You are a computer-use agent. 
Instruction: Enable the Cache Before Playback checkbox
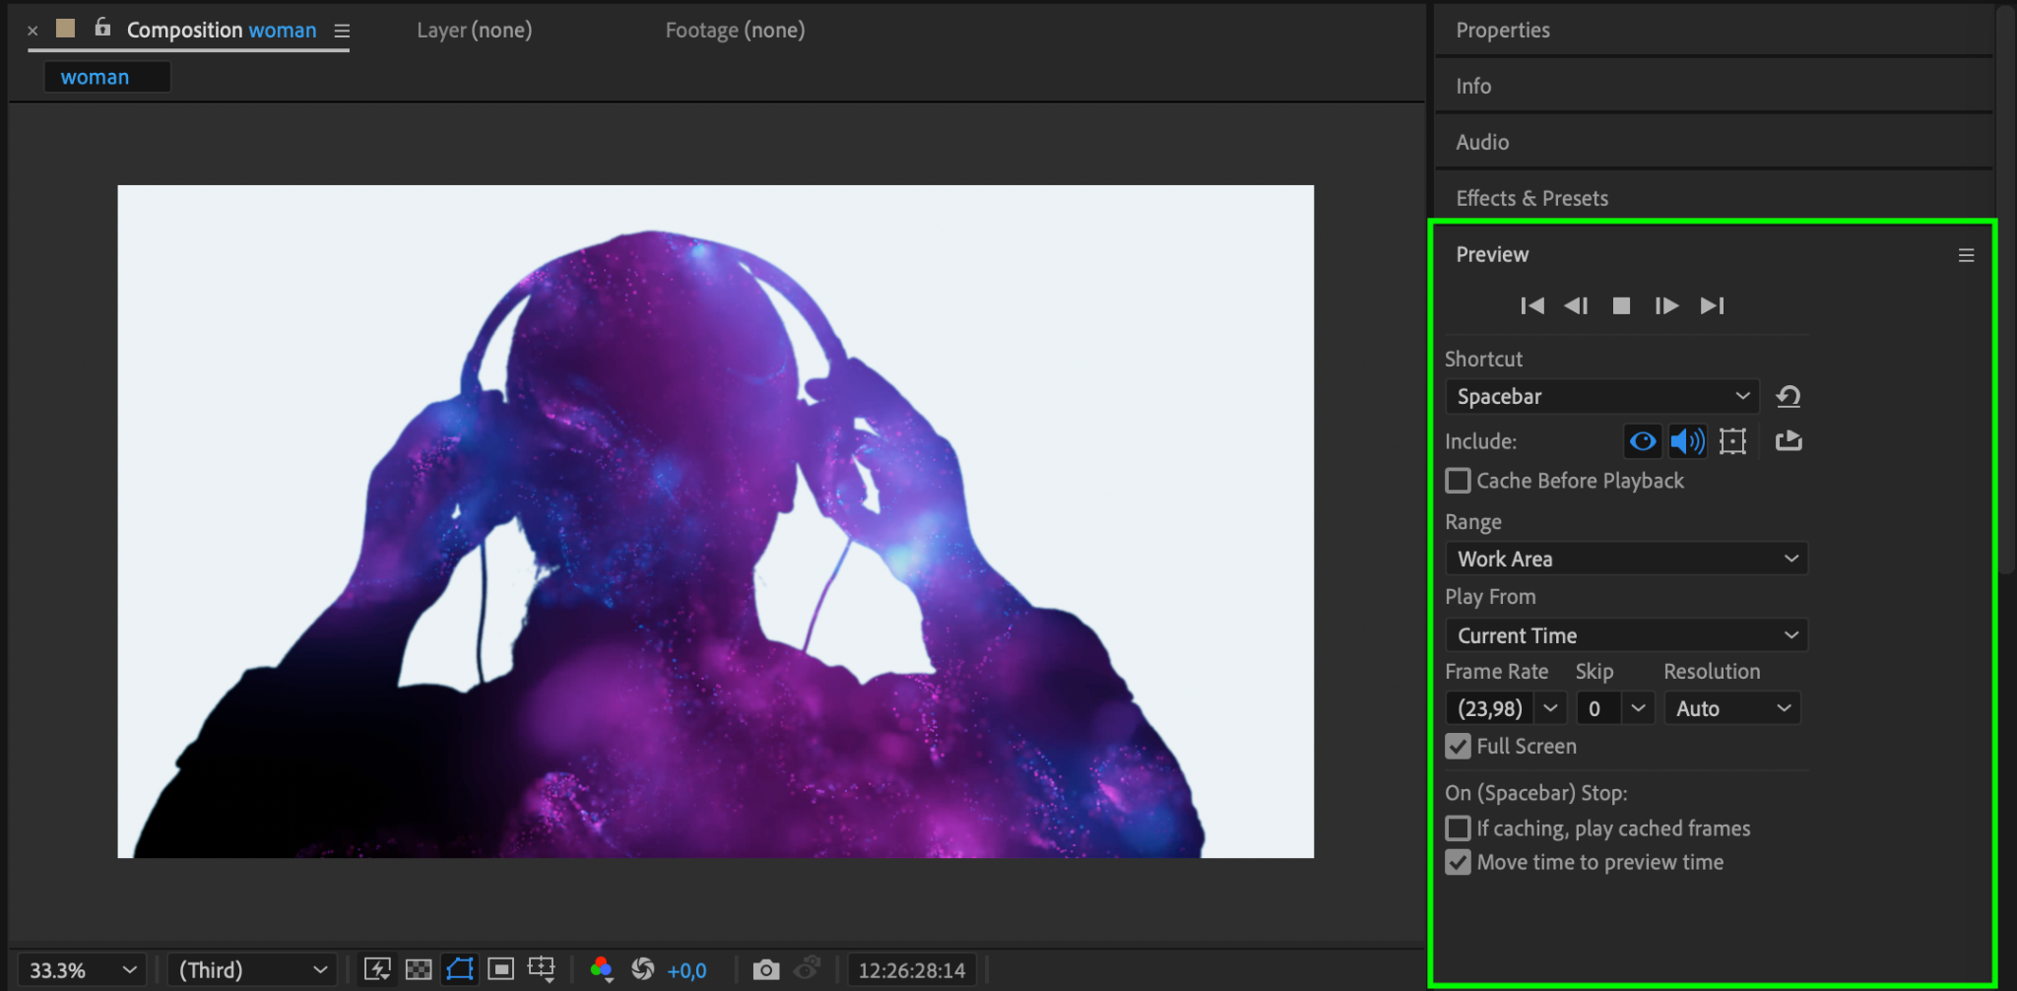(1458, 481)
